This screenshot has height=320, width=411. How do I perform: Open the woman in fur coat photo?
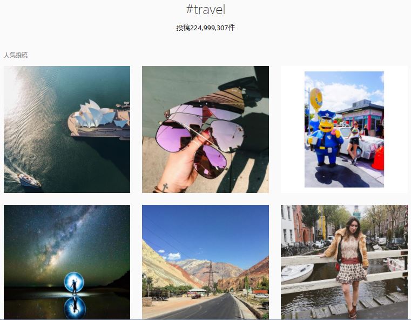pyautogui.click(x=344, y=262)
